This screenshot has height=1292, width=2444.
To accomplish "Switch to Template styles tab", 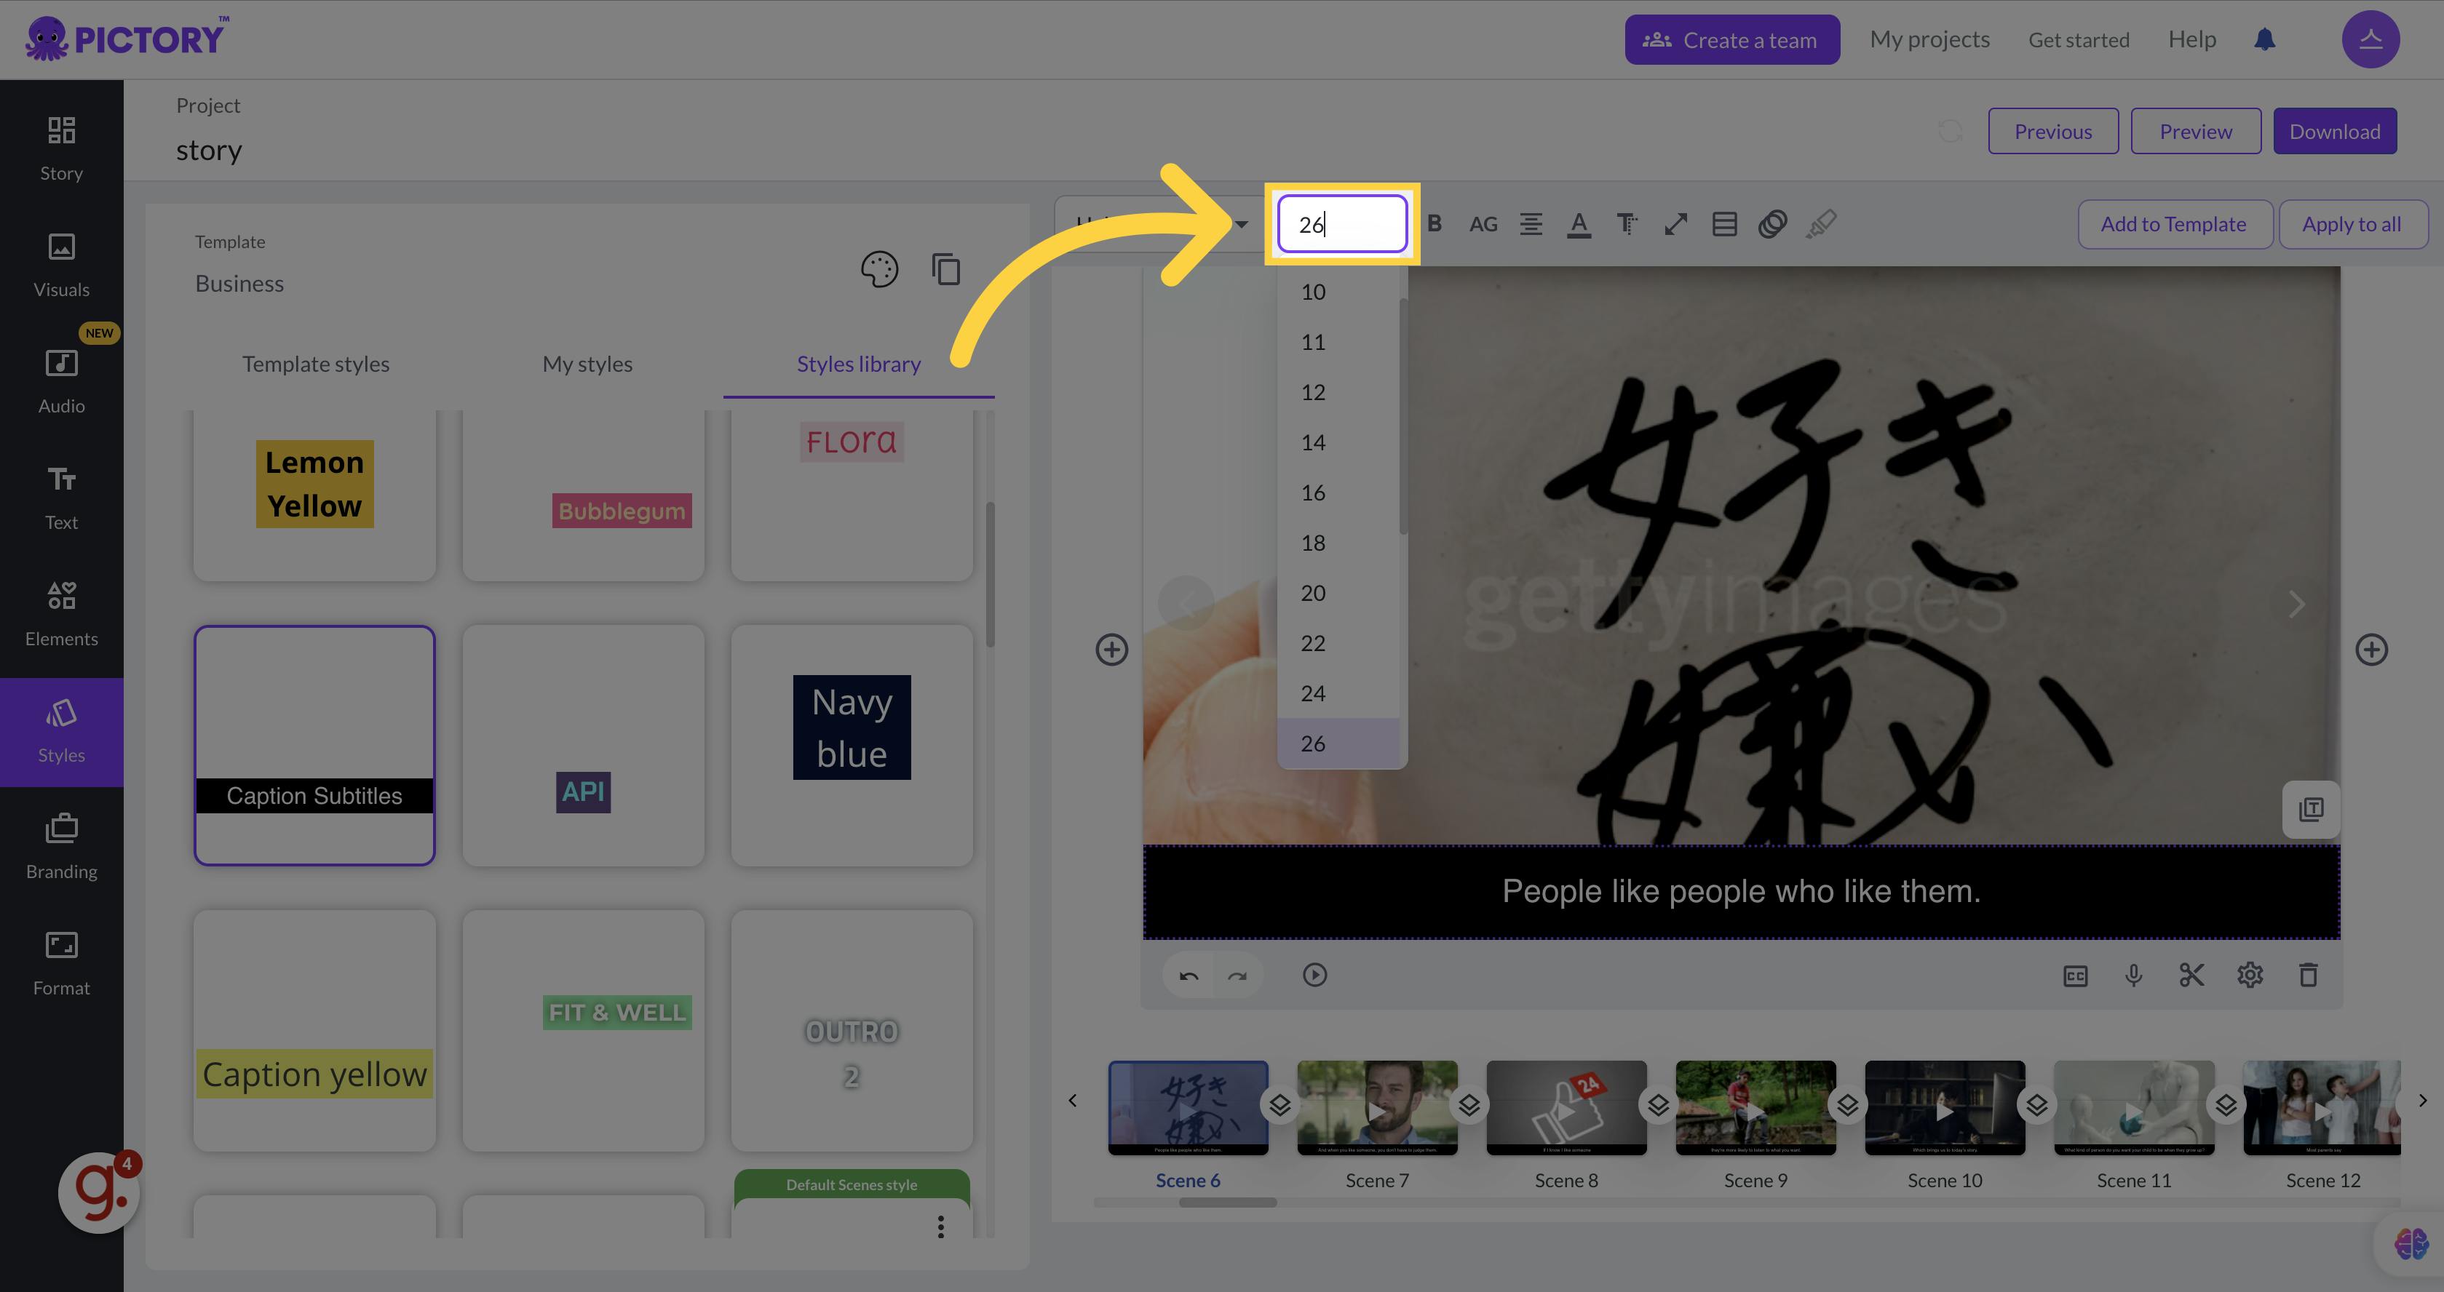I will [x=316, y=364].
